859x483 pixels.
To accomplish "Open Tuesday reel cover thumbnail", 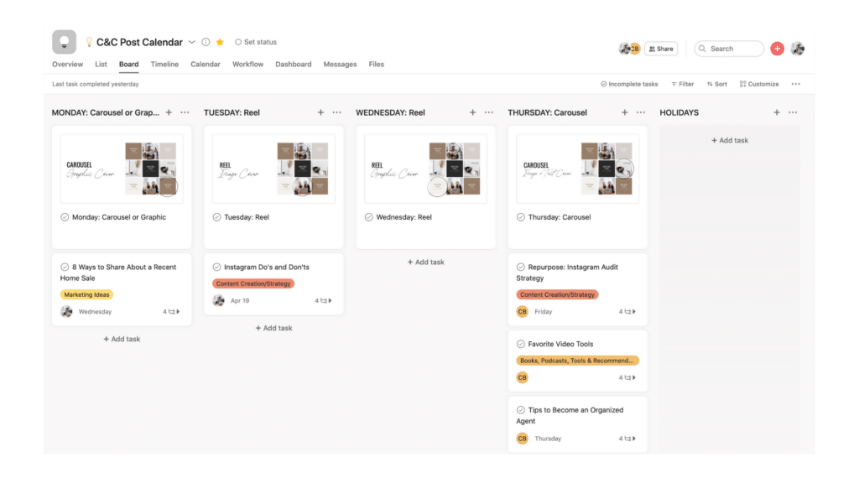I will coord(273,169).
